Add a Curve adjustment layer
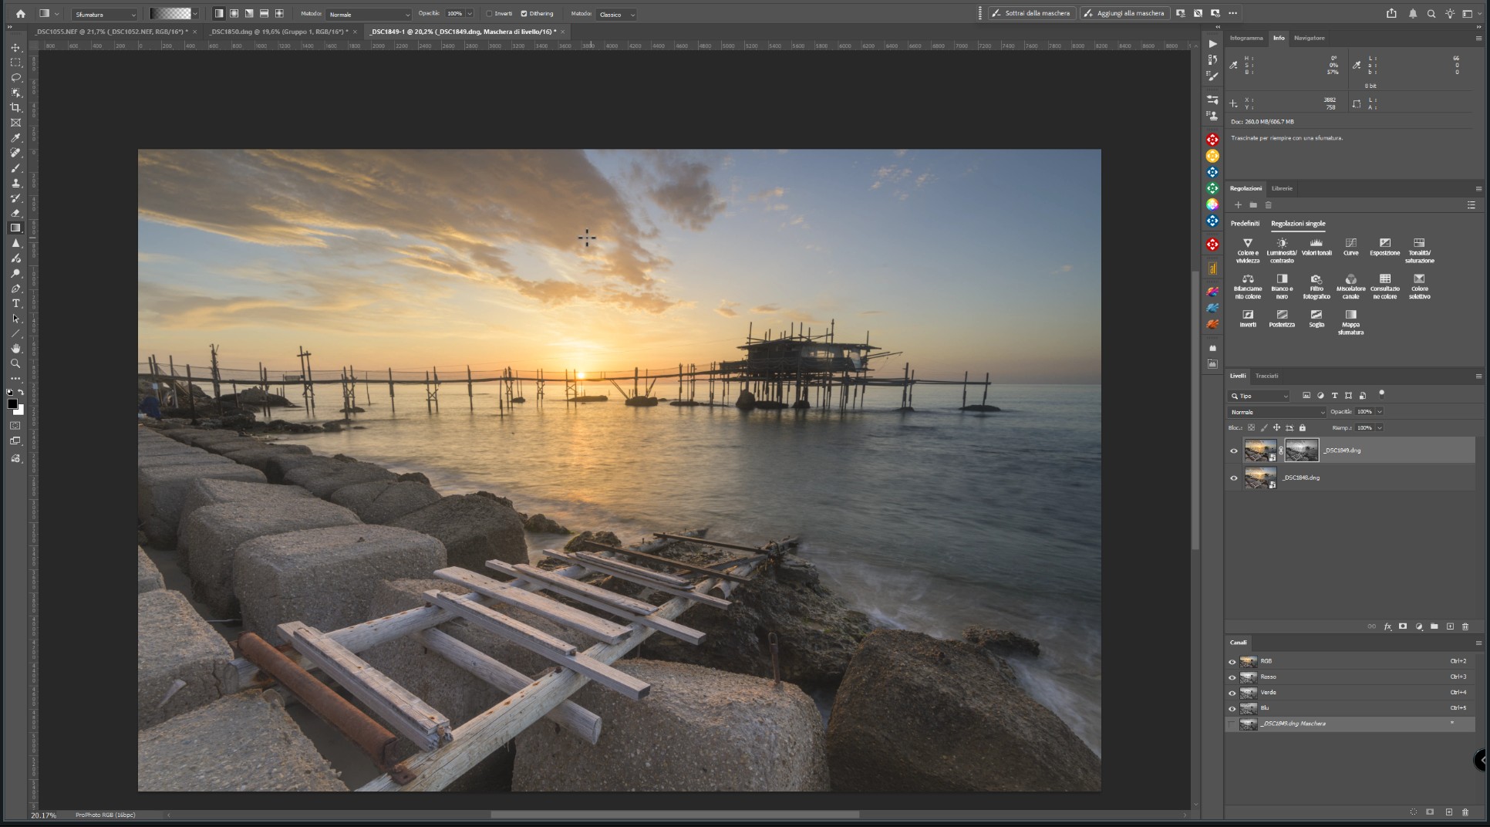Image resolution: width=1490 pixels, height=827 pixels. click(x=1350, y=247)
